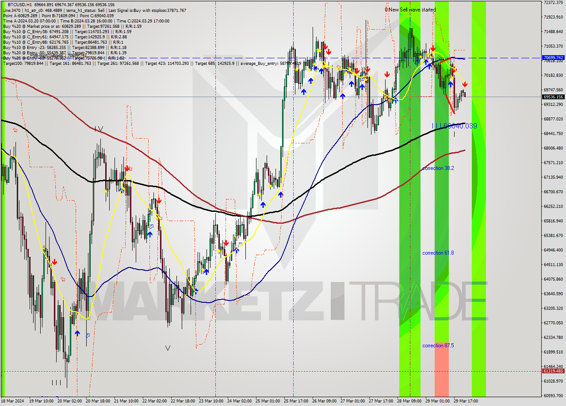Click price axis value 71053.710

click(x=553, y=46)
